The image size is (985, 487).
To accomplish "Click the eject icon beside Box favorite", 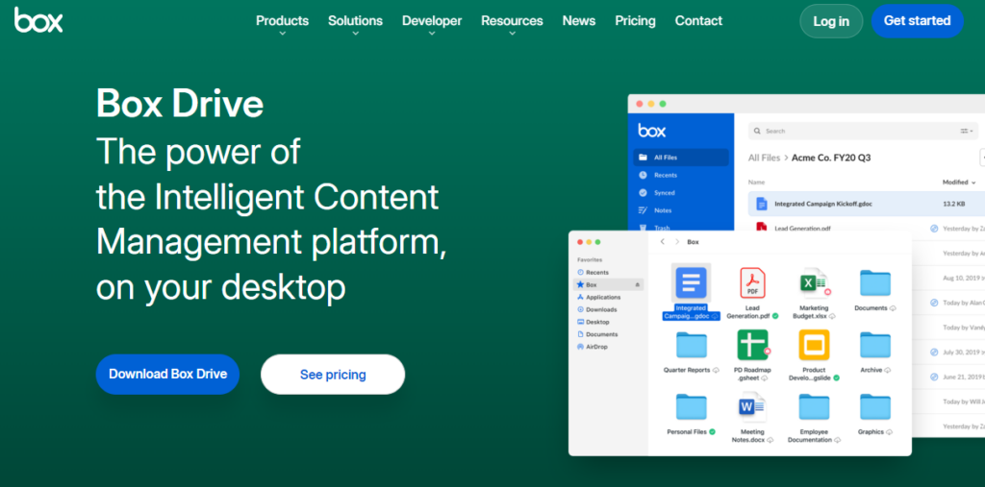I will tap(638, 285).
